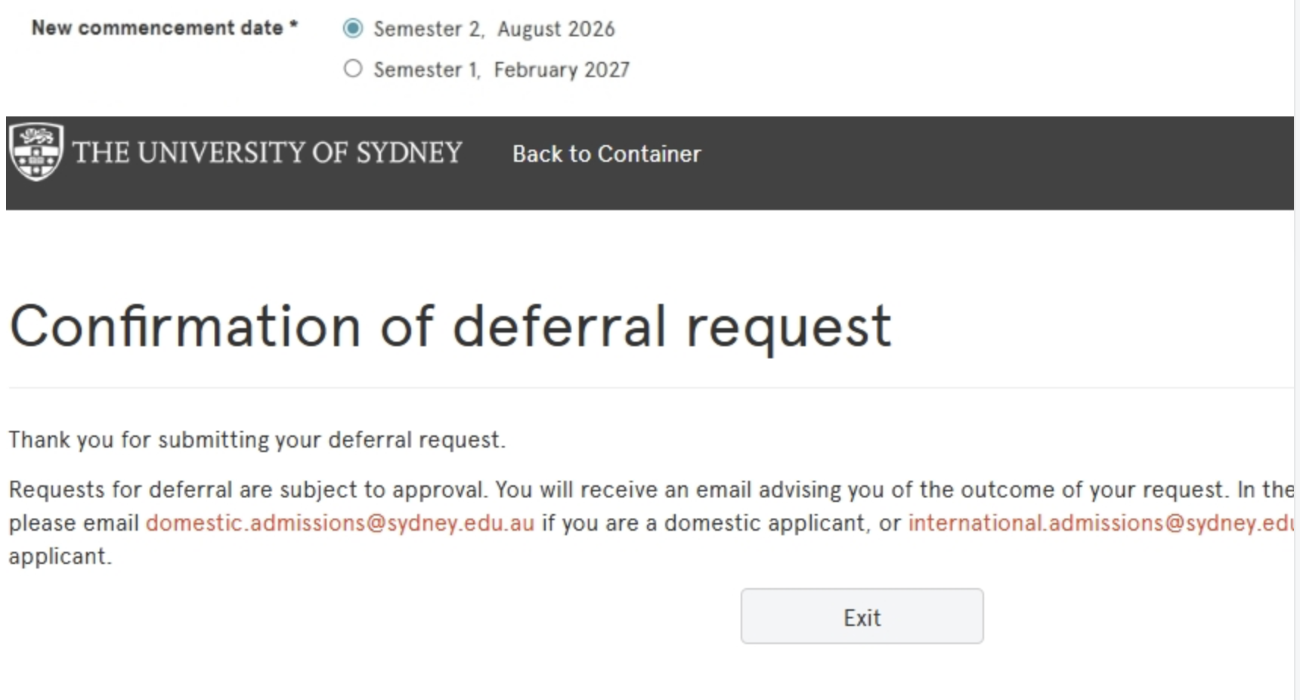Click the vertical scrollbar on the right edge
1300x700 pixels.
(x=1296, y=348)
